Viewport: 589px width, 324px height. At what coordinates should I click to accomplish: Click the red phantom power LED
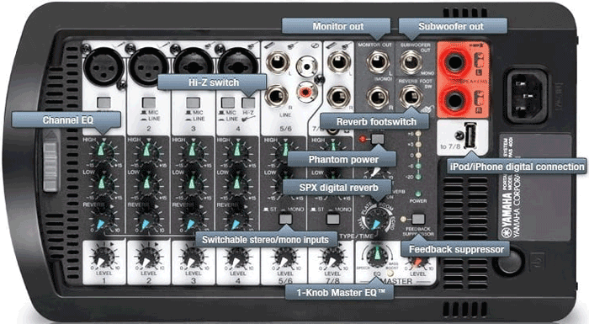tap(363, 139)
